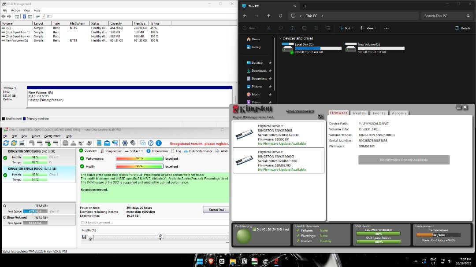Open the Notion app from the taskbar
This screenshot has width=476, height=267.
point(244,261)
